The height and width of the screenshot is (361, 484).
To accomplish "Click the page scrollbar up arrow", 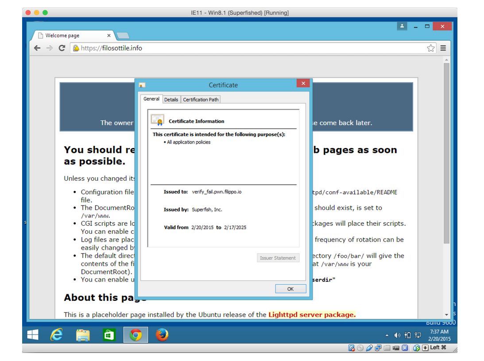I will [x=446, y=60].
